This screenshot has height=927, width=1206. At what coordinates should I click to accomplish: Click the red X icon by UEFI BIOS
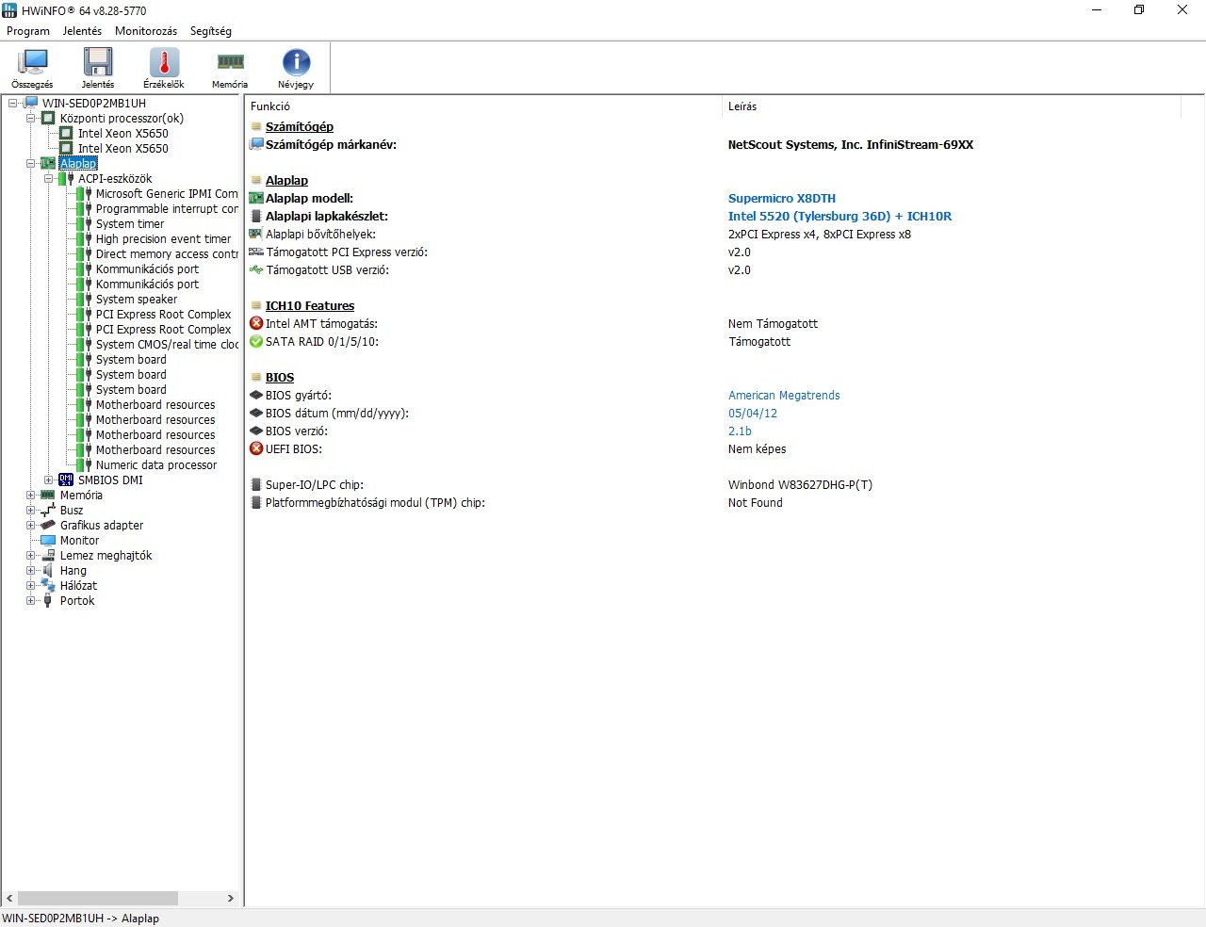(256, 448)
